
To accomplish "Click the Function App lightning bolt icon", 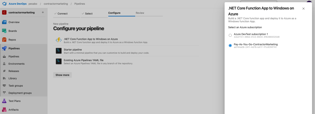I will pos(59,40).
